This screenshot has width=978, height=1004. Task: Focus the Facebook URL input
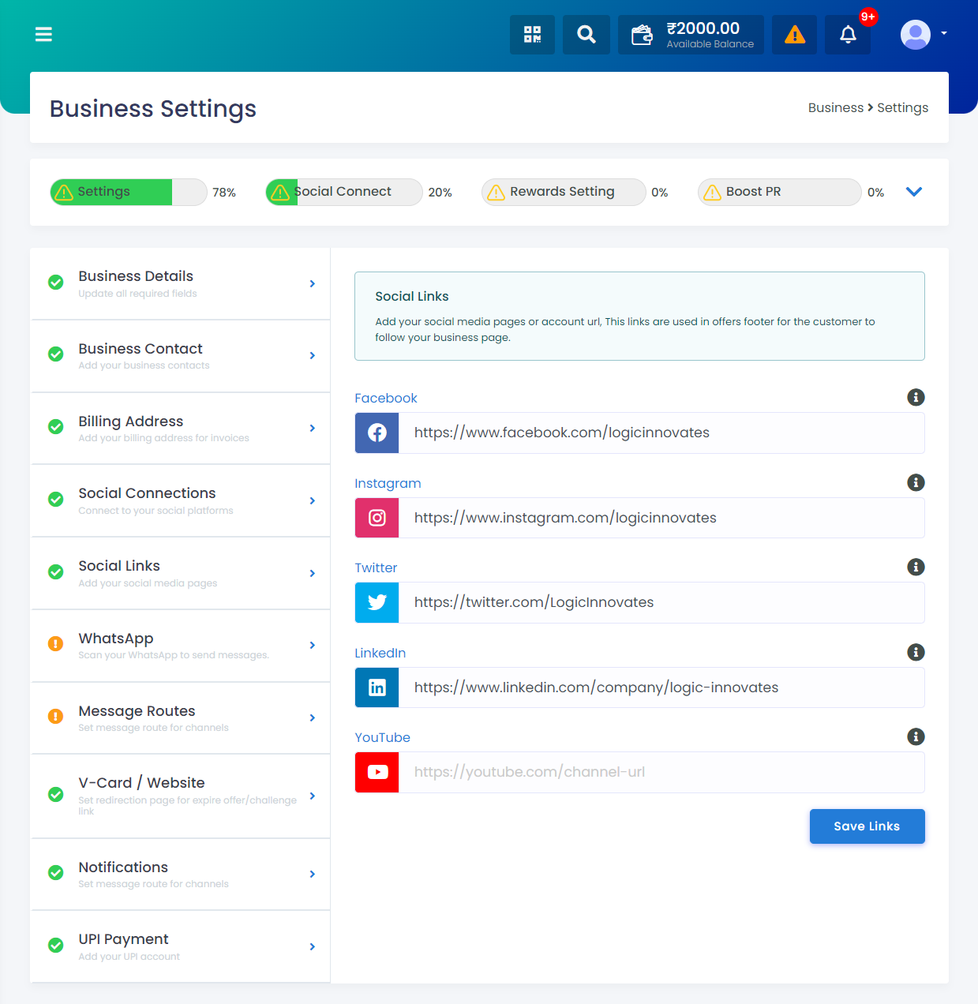[661, 433]
